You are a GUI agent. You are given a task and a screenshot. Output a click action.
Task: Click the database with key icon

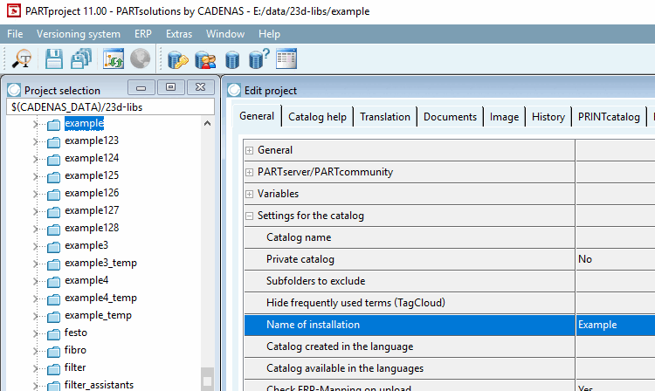pyautogui.click(x=177, y=59)
